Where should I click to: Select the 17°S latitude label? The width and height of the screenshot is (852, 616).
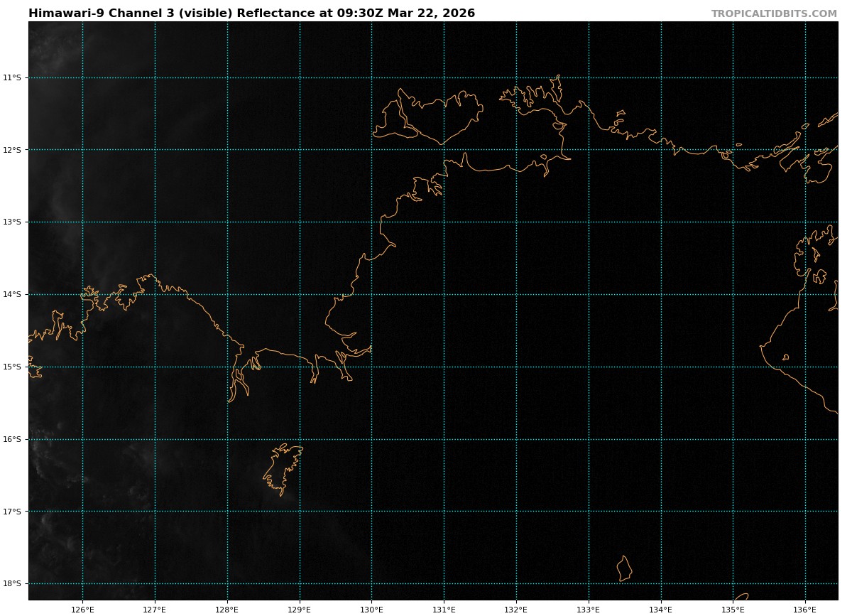click(12, 512)
